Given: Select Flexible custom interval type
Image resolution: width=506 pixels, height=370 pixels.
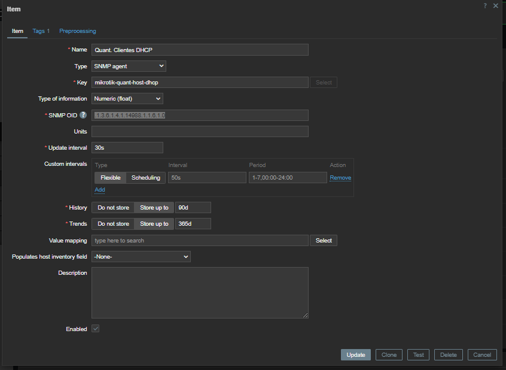Looking at the screenshot, I should tap(111, 178).
